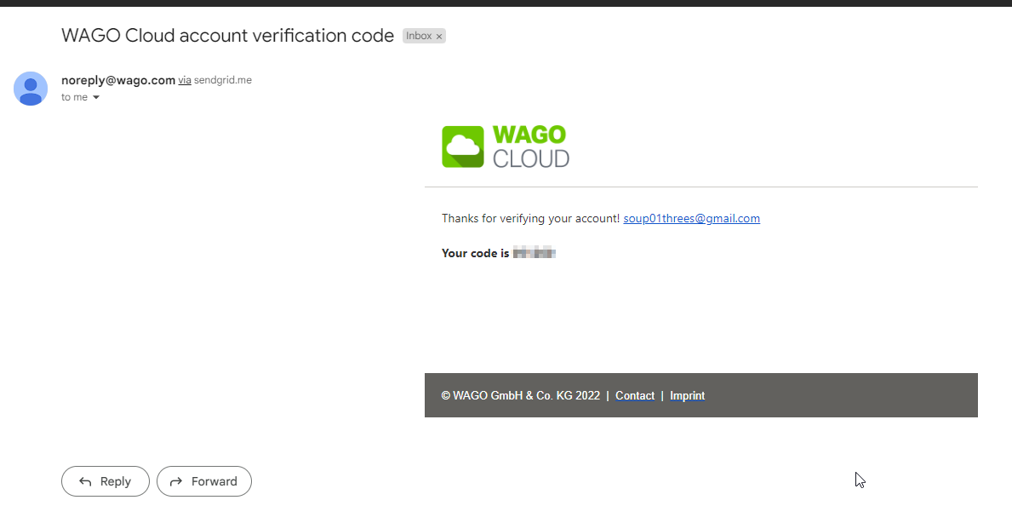Click the Inbox label chip
The width and height of the screenshot is (1012, 523).
click(x=424, y=36)
